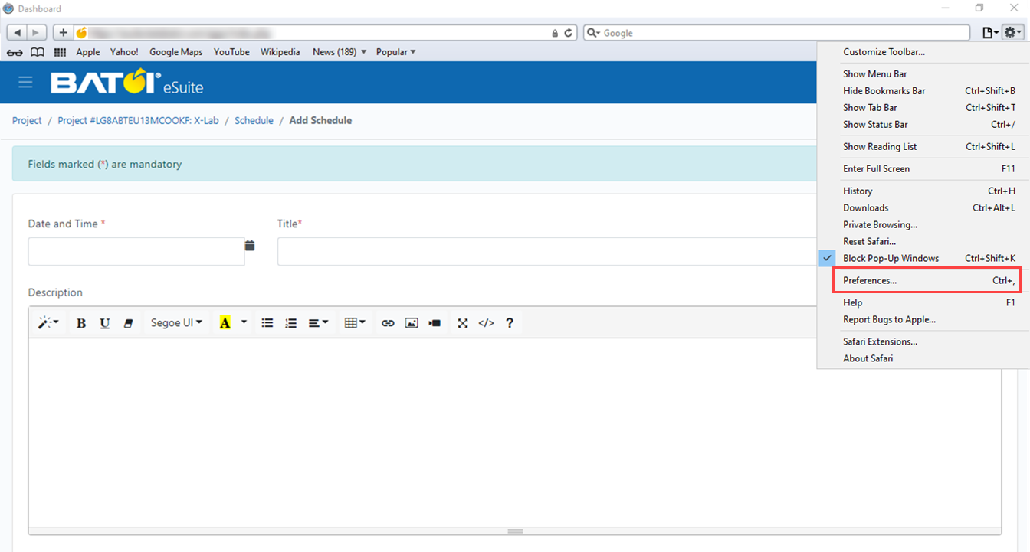This screenshot has height=552, width=1030.
Task: Toggle underline formatting in editor
Action: (105, 323)
